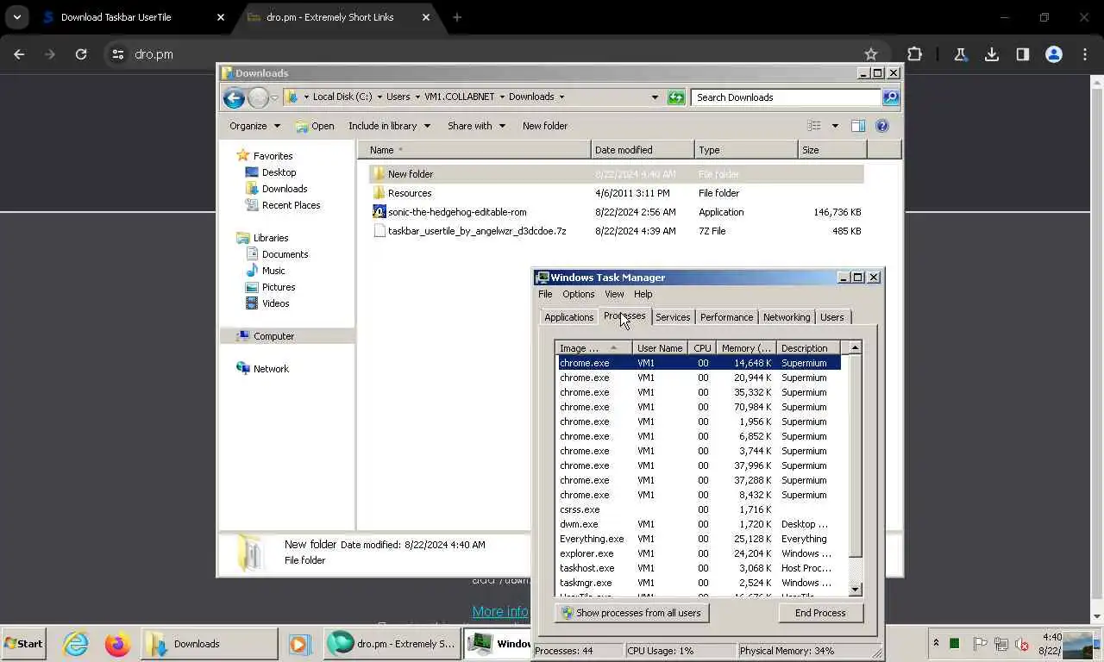
Task: Click the New folder toolbar button
Action: [545, 126]
